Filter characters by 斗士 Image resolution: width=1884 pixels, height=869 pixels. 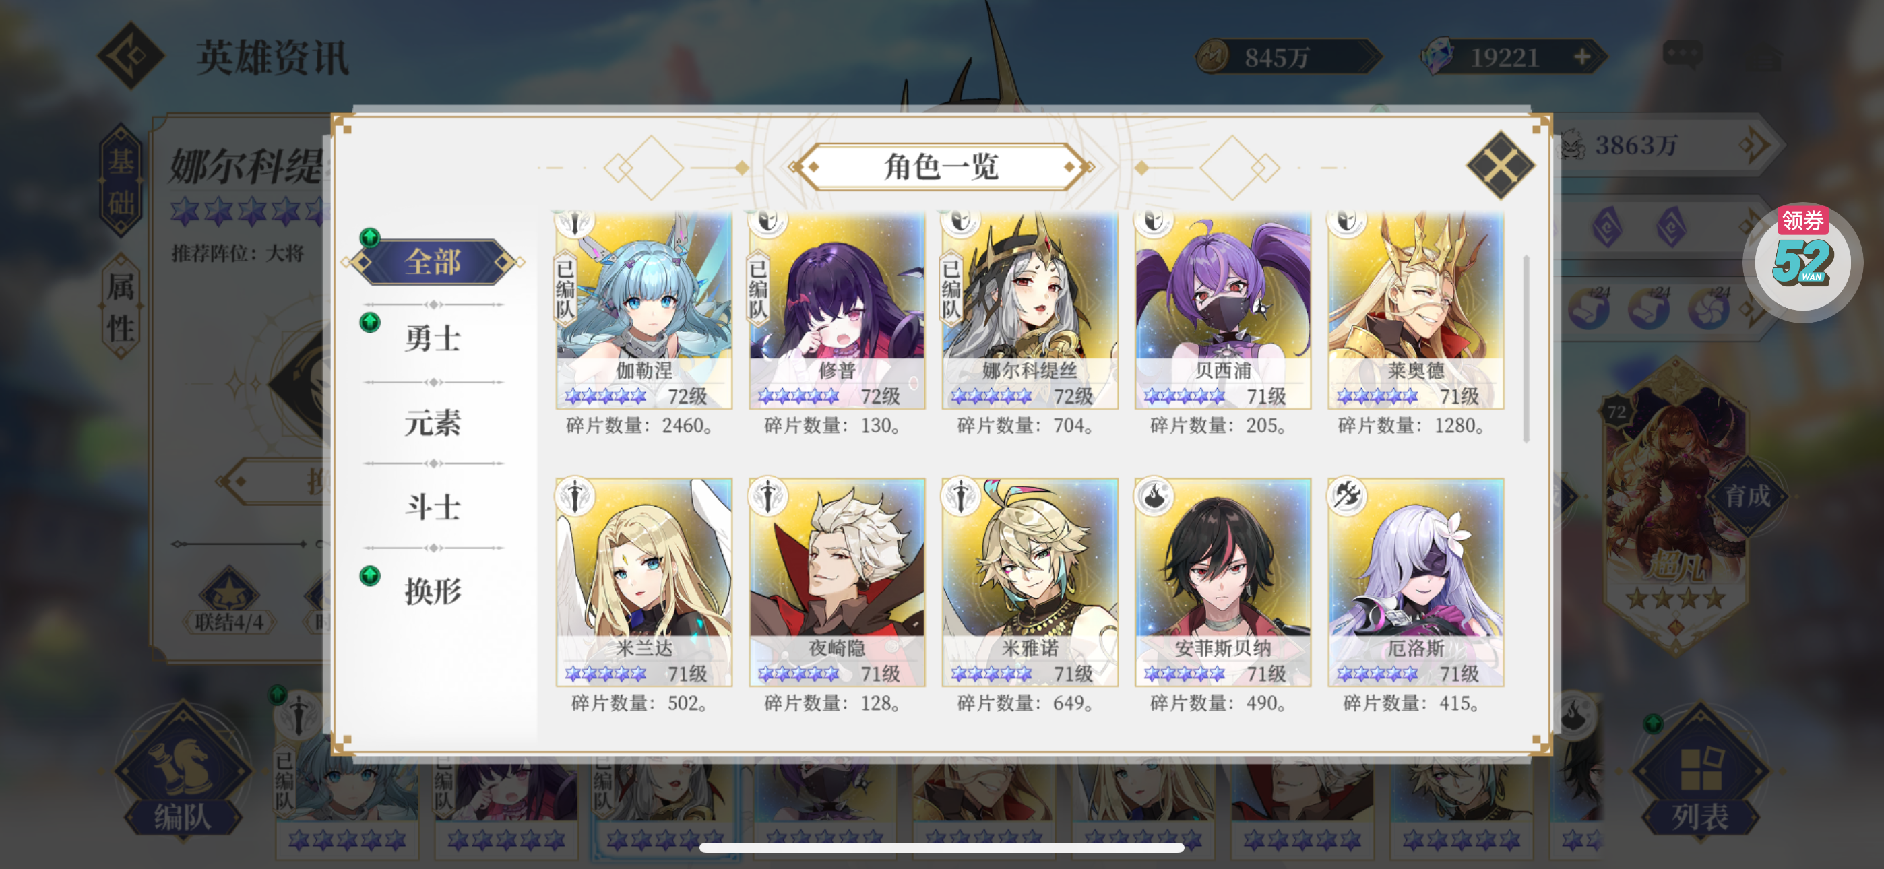pyautogui.click(x=433, y=507)
